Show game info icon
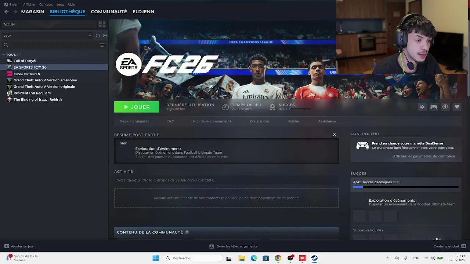This screenshot has height=264, width=470. 445,107
